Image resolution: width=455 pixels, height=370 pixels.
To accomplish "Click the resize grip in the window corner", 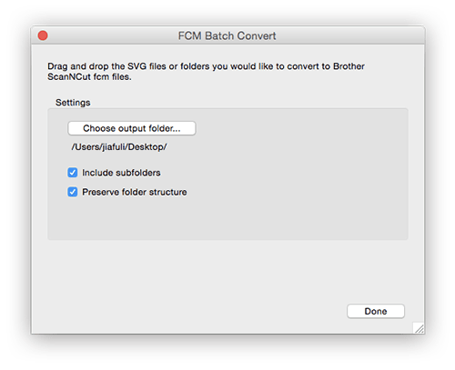I will click(420, 328).
